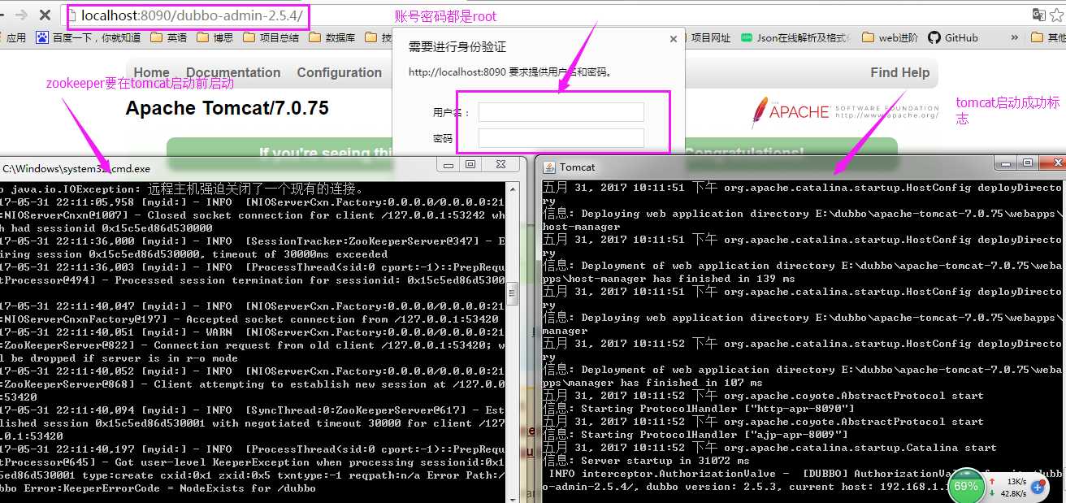Click the Java icon in Tomcat title bar
This screenshot has width=1066, height=503.
point(549,167)
